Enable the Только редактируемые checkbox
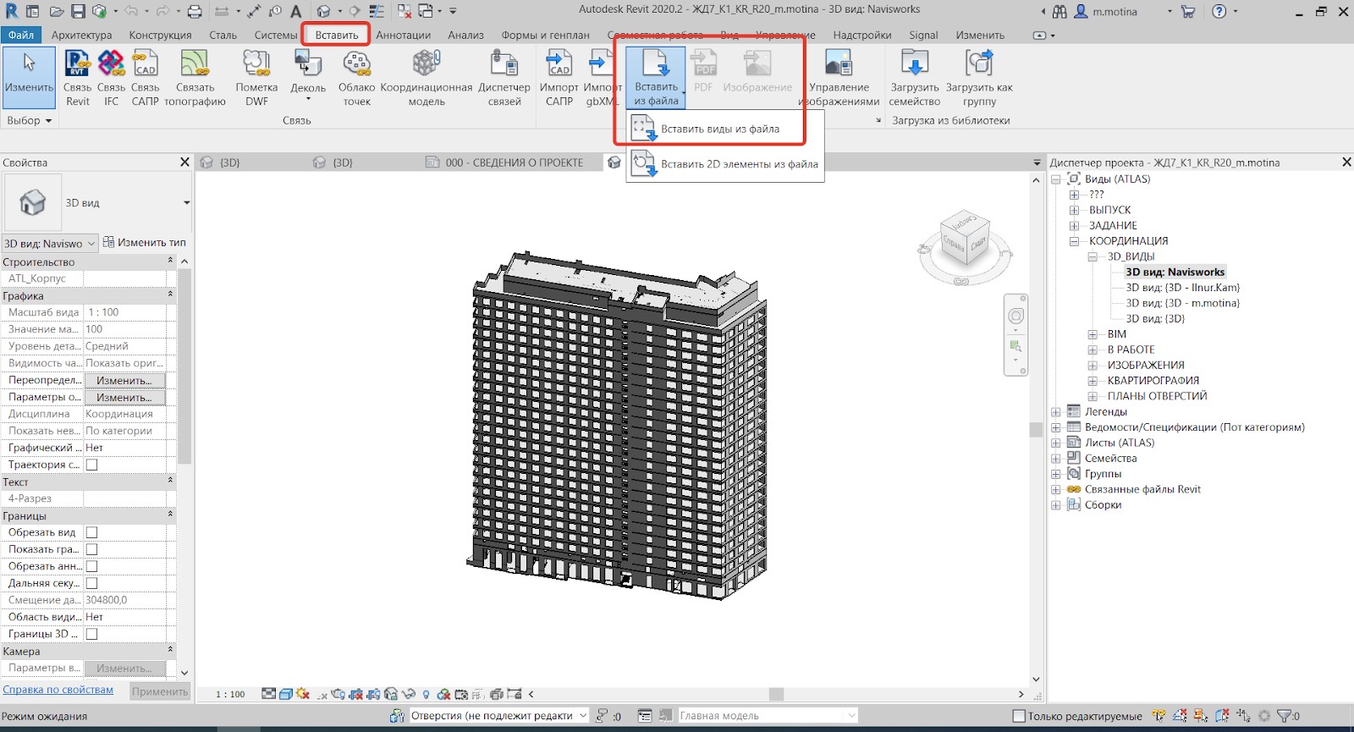 1019,716
